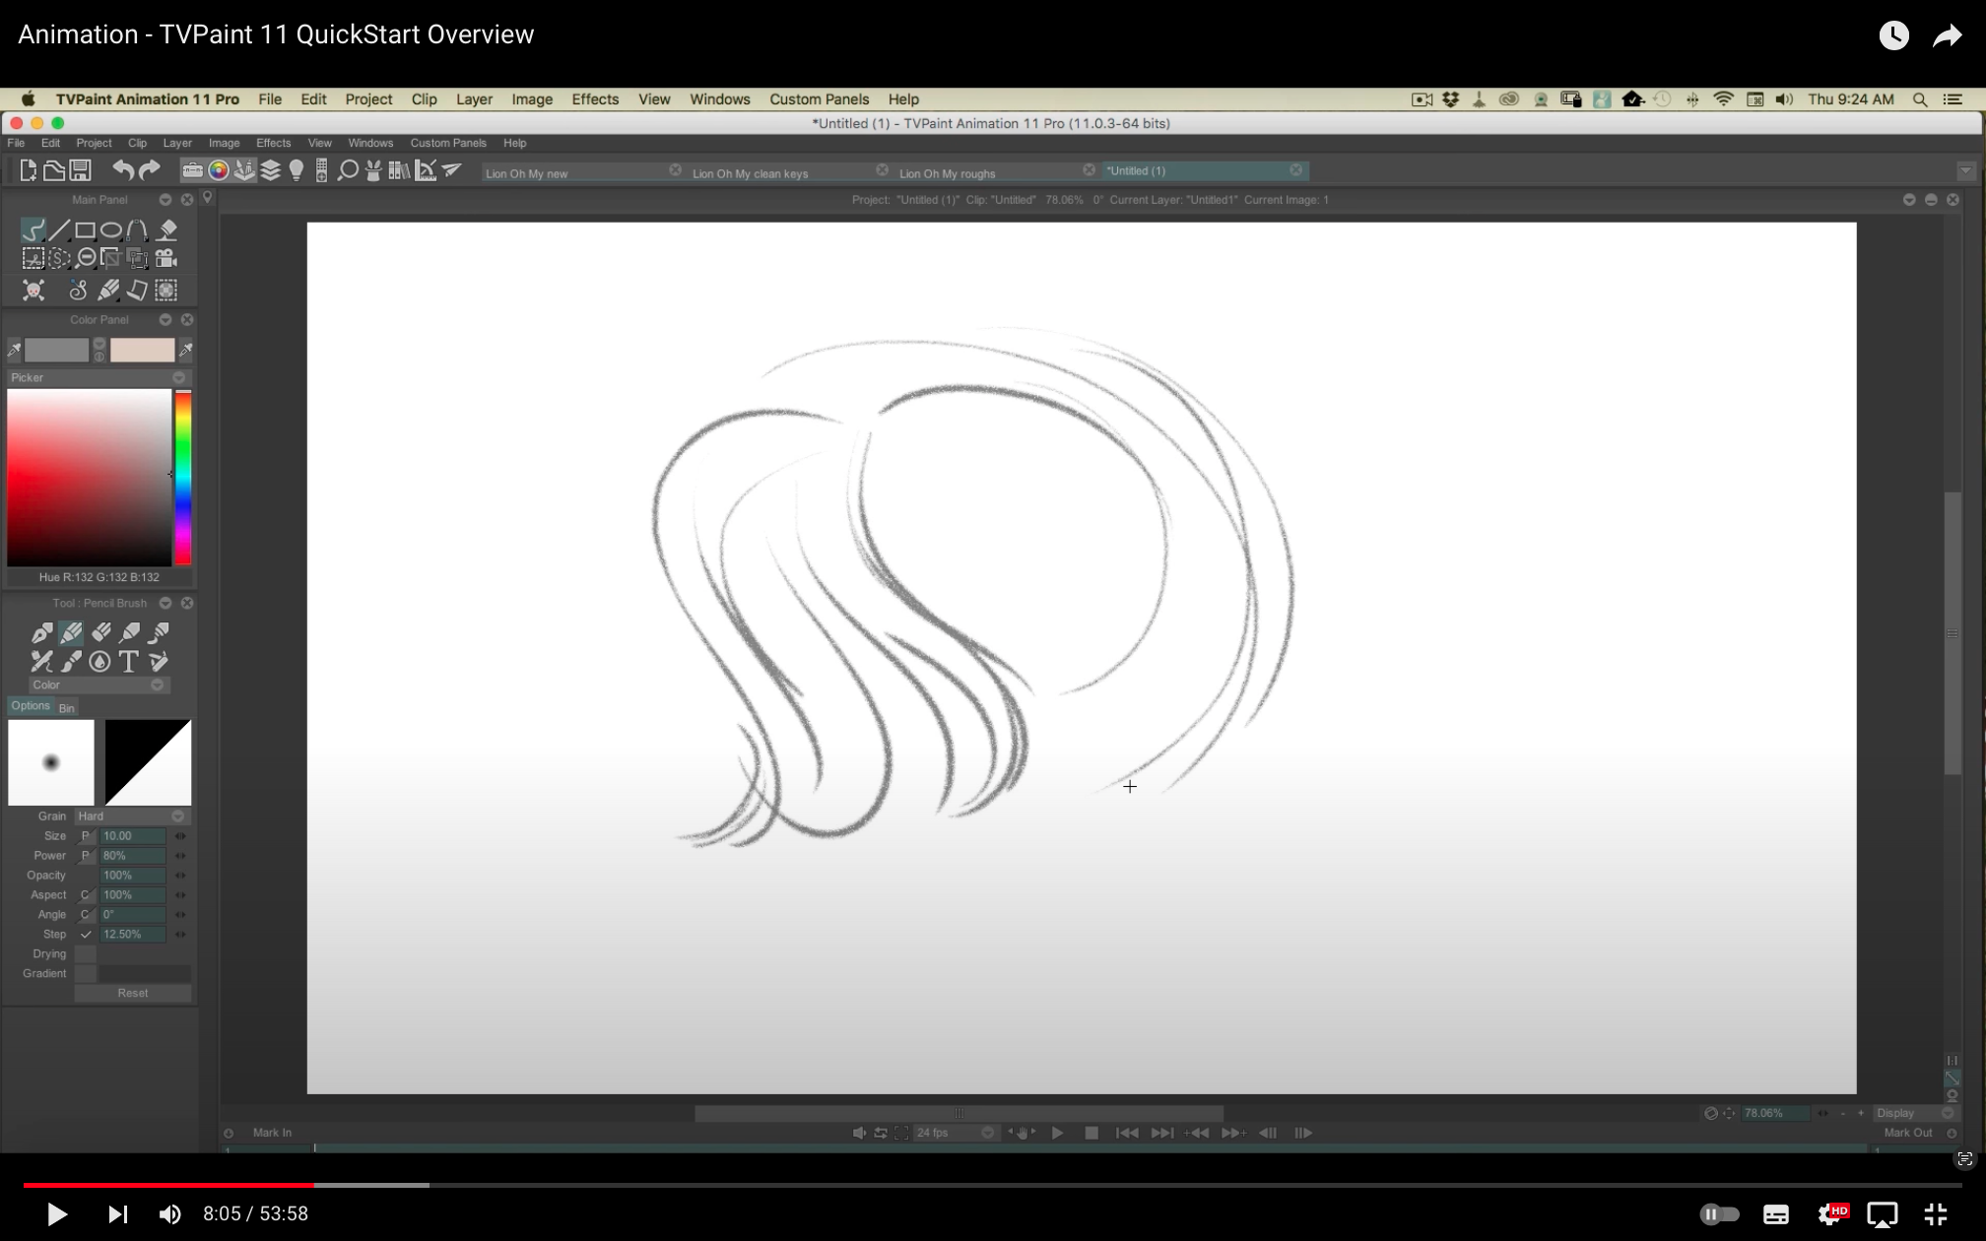Viewport: 1986px width, 1241px height.
Task: Open the Color drawing mode dropdown
Action: click(x=99, y=685)
